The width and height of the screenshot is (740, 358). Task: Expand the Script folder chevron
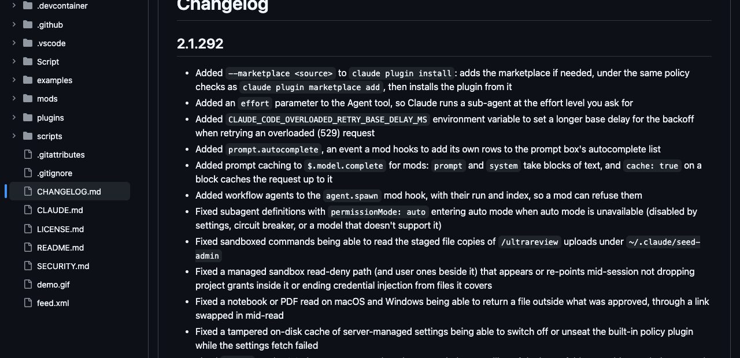pos(14,62)
